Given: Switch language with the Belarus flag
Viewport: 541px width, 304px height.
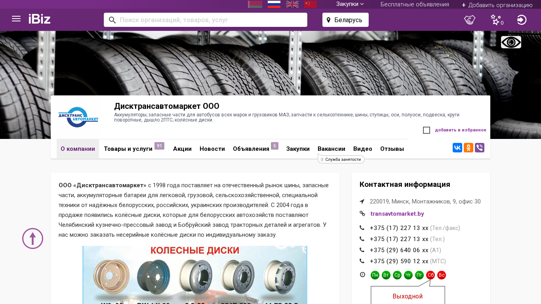Looking at the screenshot, I should 255,4.
